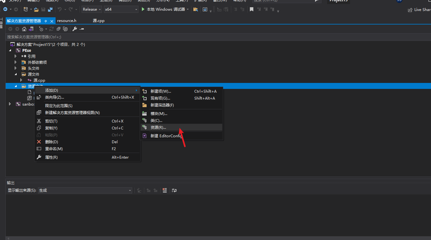Select 模块(M)... in the submenu
This screenshot has width=431, height=240.
point(182,114)
